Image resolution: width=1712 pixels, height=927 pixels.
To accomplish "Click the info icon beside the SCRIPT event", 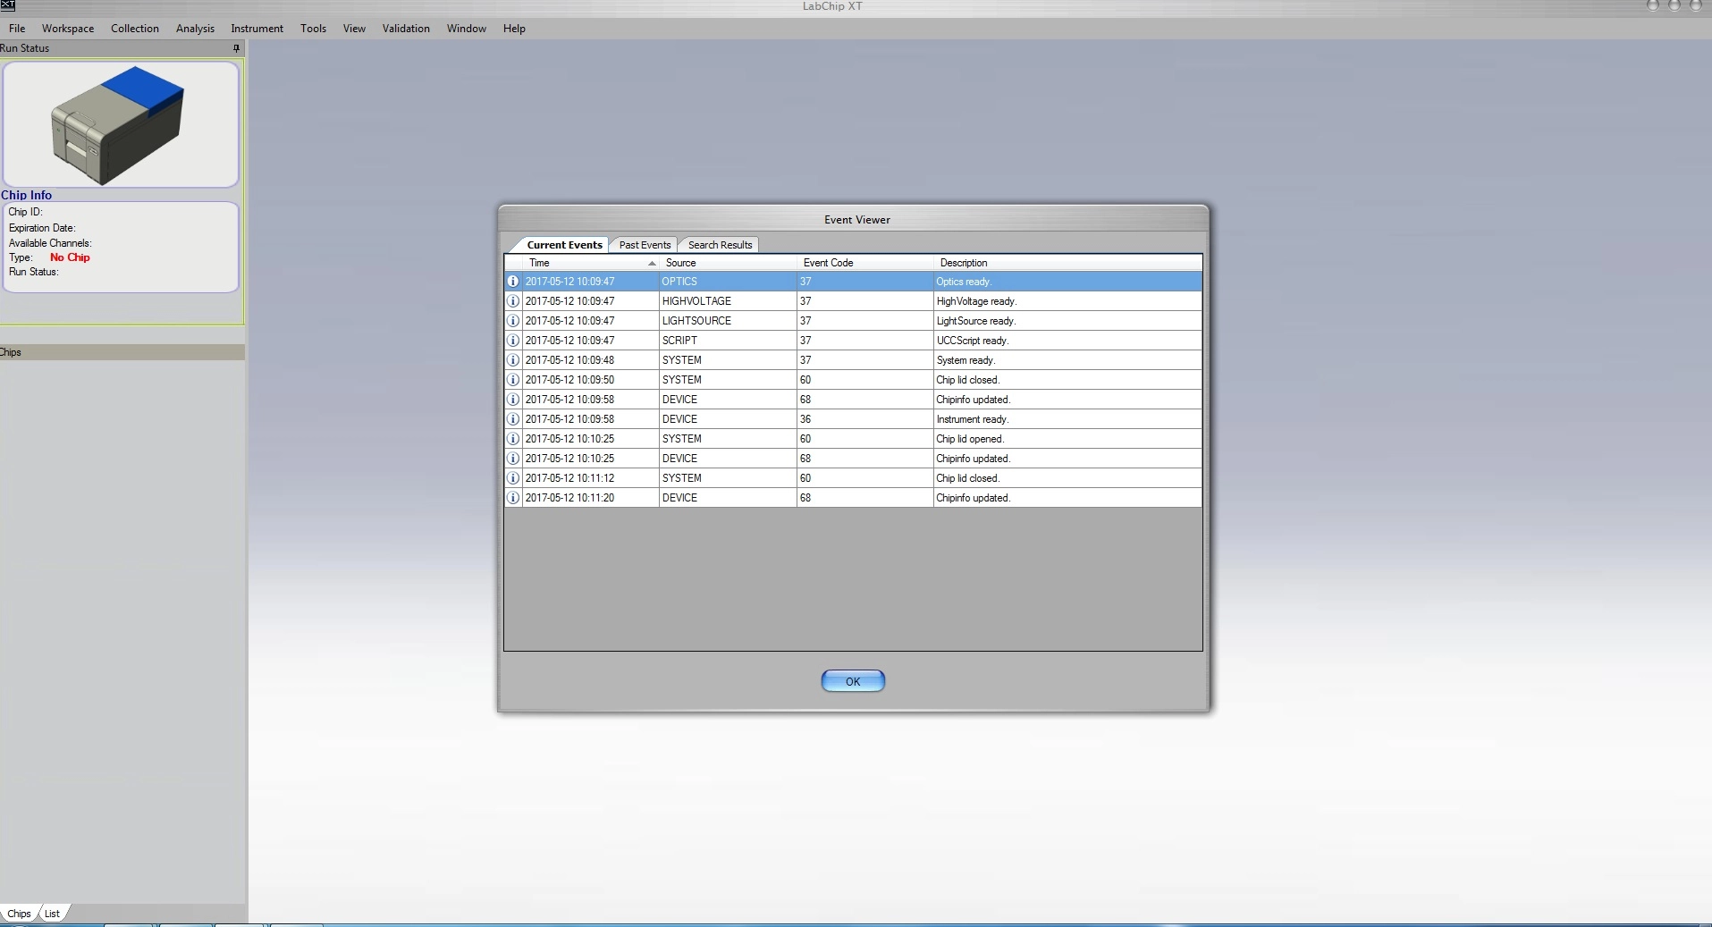I will click(x=513, y=341).
